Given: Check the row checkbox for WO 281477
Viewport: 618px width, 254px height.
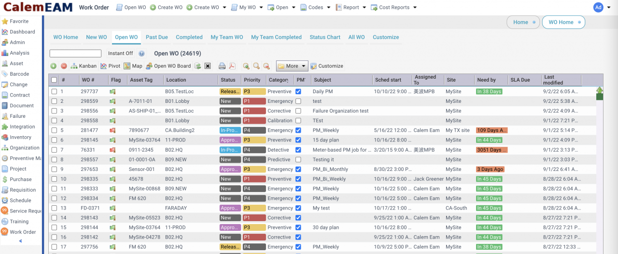Looking at the screenshot, I should pos(54,130).
